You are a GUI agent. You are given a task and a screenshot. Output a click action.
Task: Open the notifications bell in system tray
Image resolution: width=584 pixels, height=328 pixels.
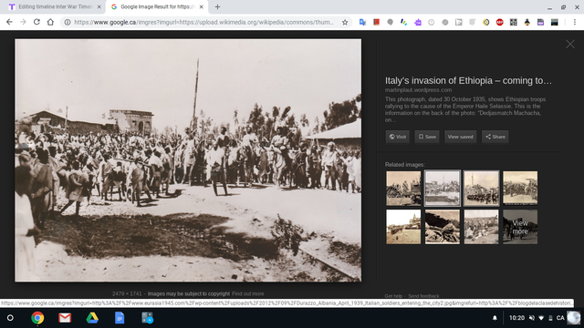[495, 318]
